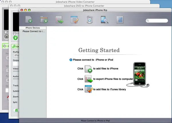This screenshot has height=123, width=172.
Task: Click the recycle bin delete toolbar icon
Action: (89, 19)
